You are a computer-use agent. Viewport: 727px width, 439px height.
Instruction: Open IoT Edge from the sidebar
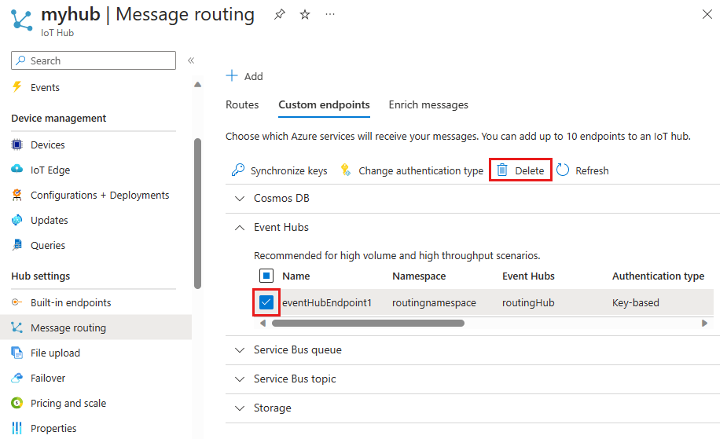[50, 170]
